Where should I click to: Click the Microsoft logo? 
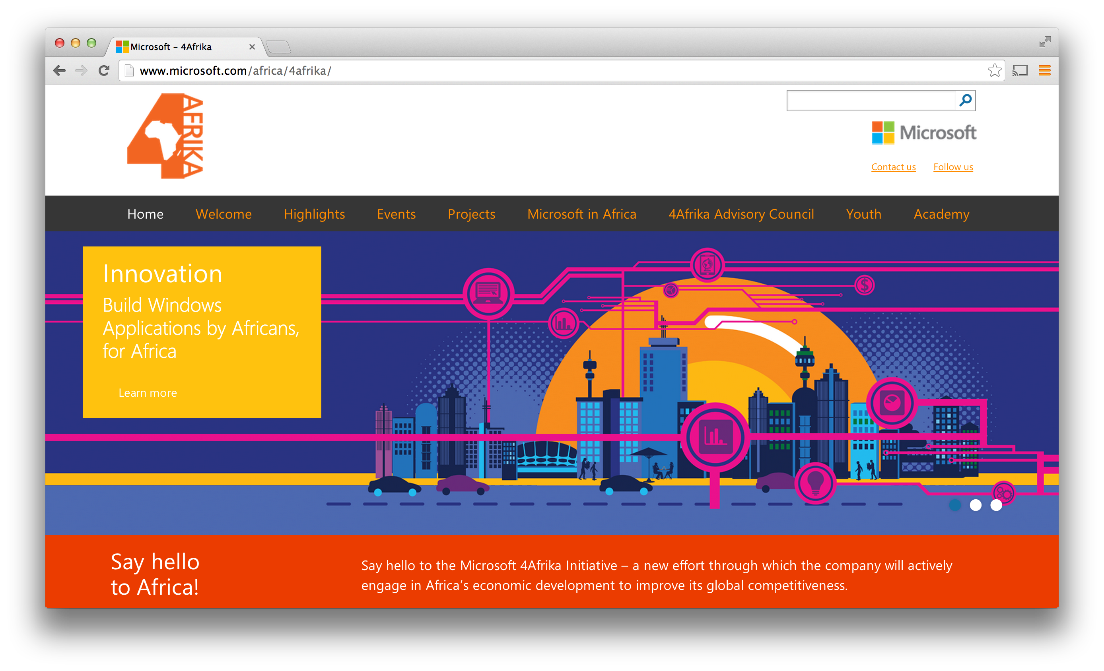(923, 133)
